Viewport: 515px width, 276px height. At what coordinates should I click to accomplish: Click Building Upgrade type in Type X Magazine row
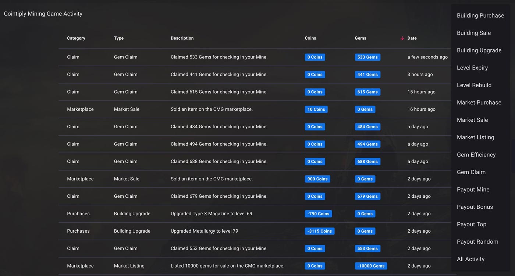132,214
